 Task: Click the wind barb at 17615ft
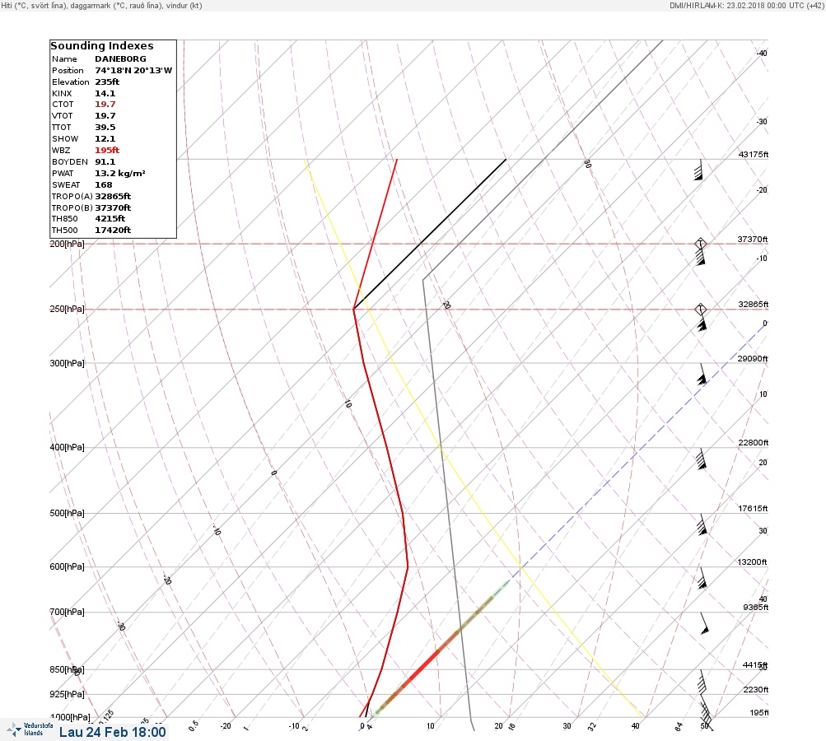(702, 524)
